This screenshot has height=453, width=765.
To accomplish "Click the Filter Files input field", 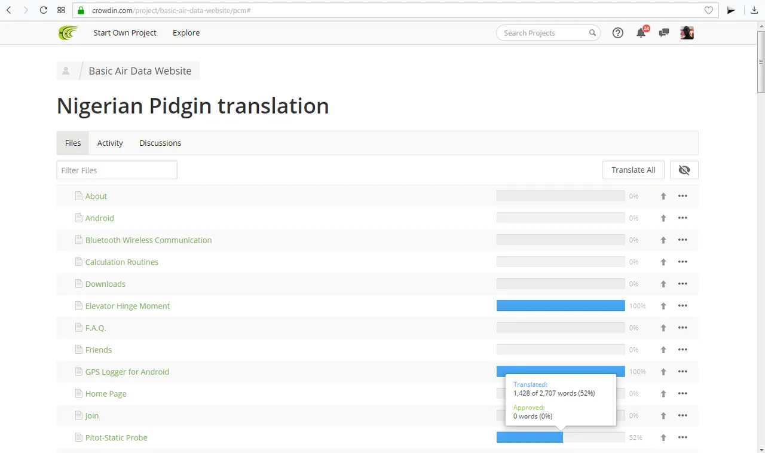I will tap(117, 170).
